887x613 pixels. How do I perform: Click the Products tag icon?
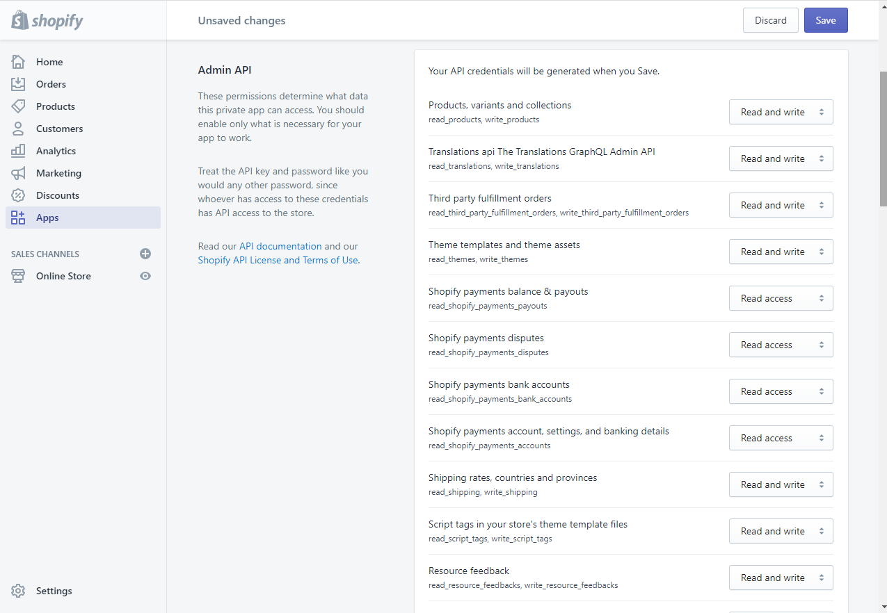coord(18,106)
